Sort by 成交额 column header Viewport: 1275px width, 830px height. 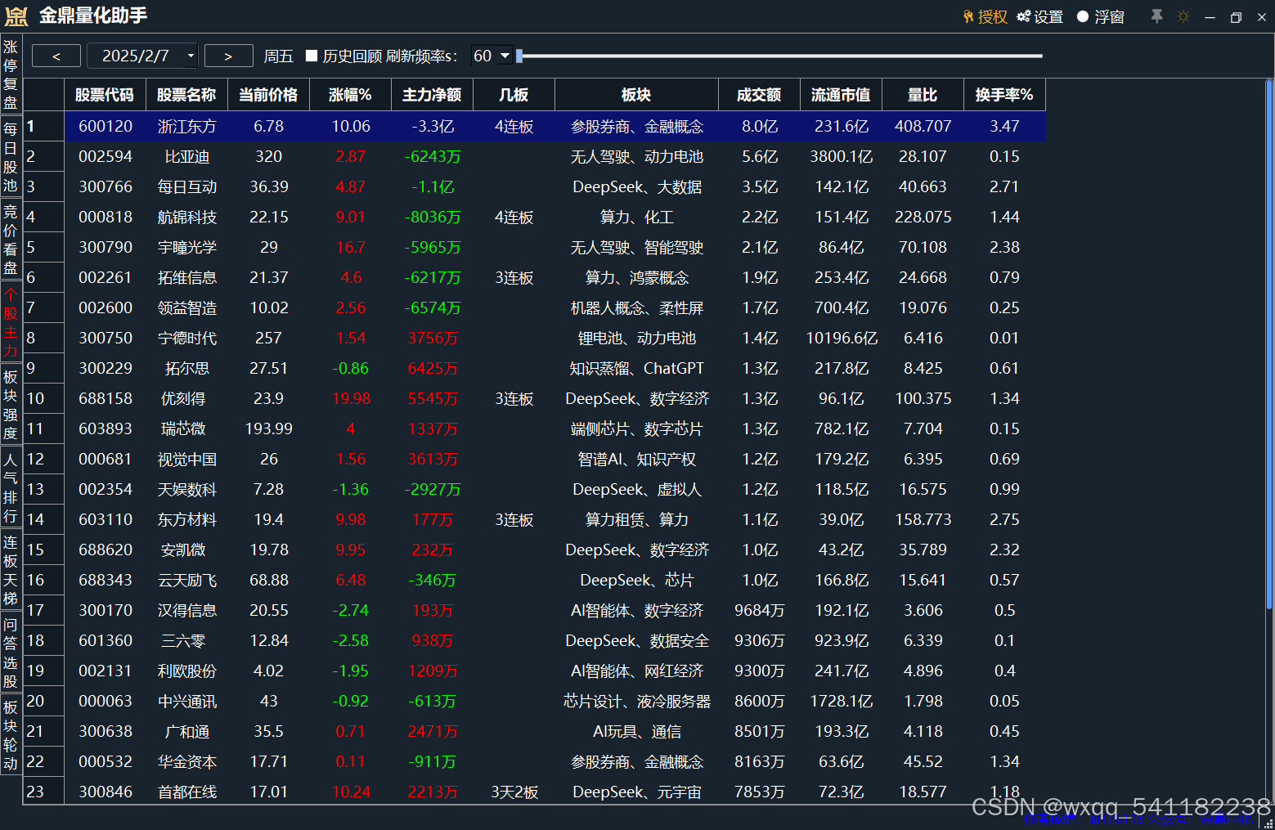tap(759, 95)
